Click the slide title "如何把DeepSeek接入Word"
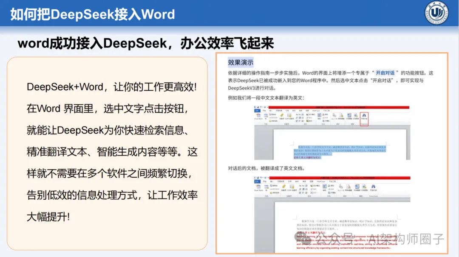This screenshot has height=257, width=459. point(93,14)
